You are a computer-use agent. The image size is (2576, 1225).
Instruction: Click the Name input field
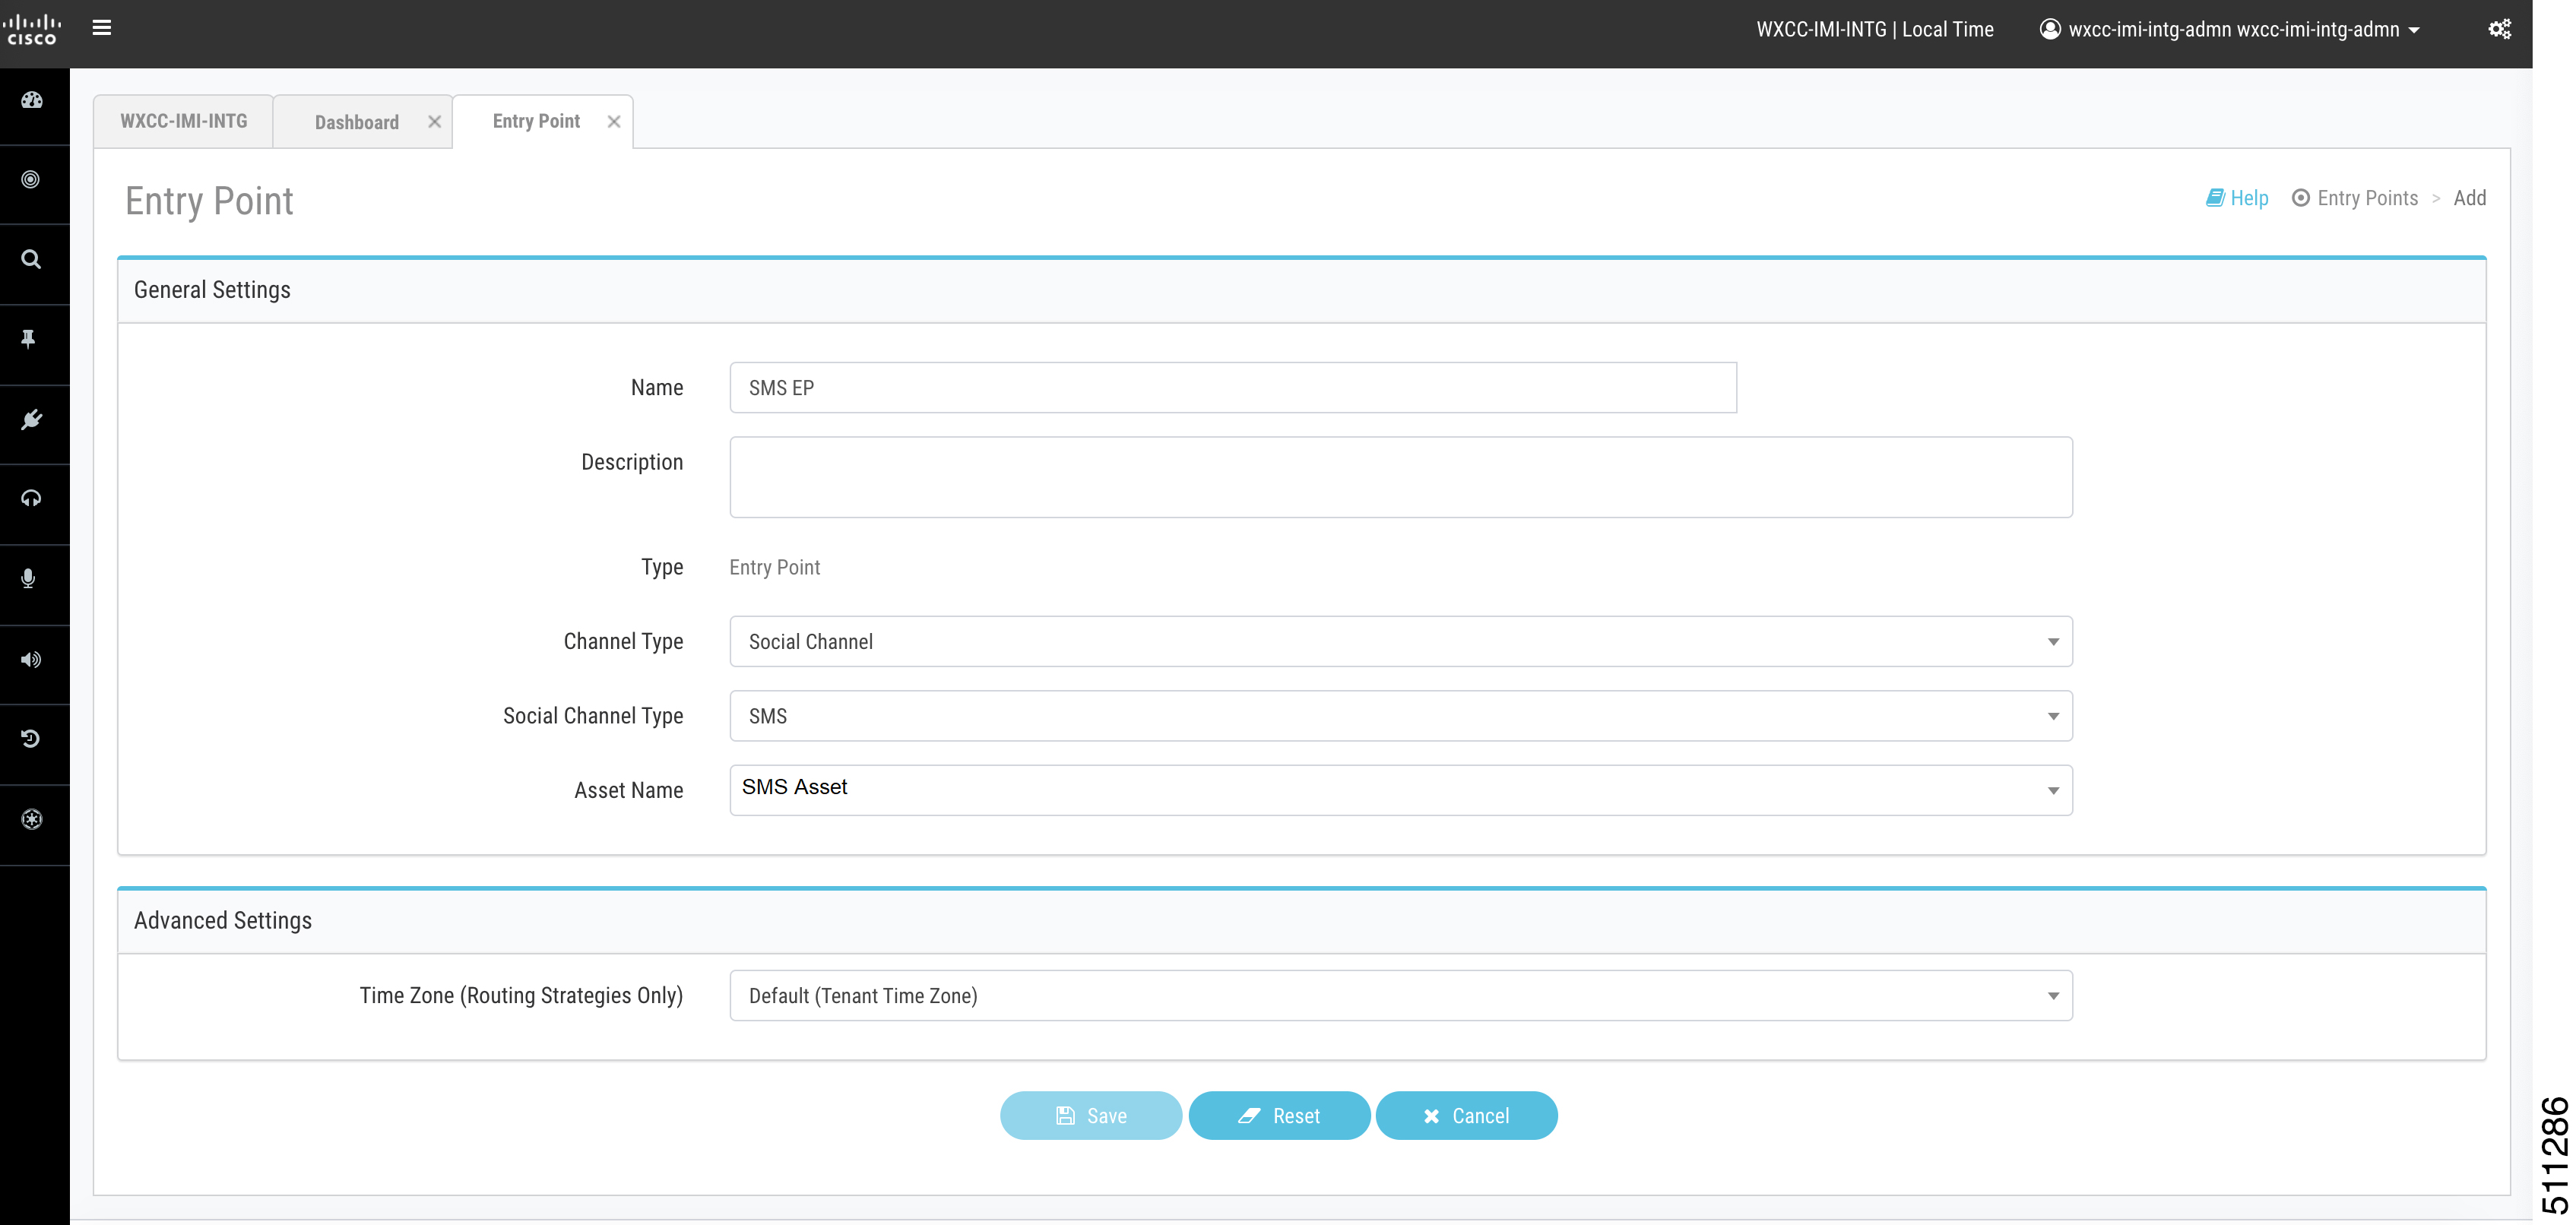[1233, 388]
